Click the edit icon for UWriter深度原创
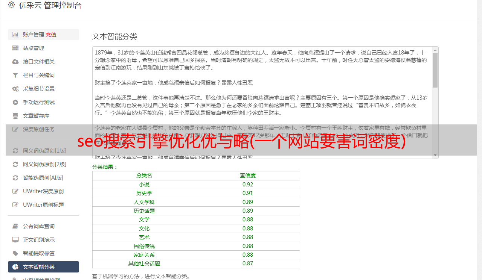 (x=15, y=191)
